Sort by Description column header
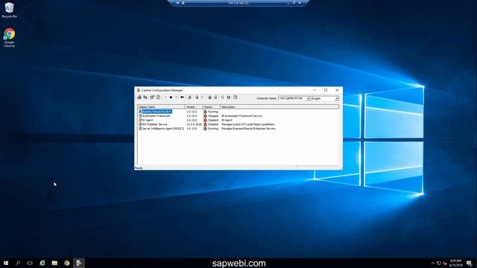The height and width of the screenshot is (268, 477). [279, 107]
